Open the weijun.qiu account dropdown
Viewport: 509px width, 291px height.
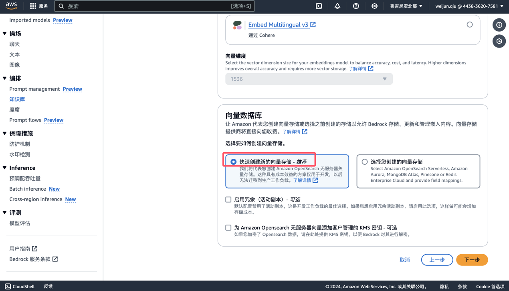tap(469, 6)
